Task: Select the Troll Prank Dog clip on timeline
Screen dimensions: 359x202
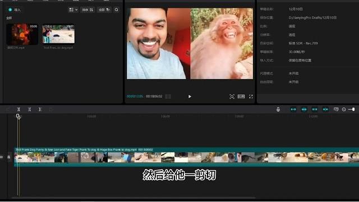Action: [186, 157]
